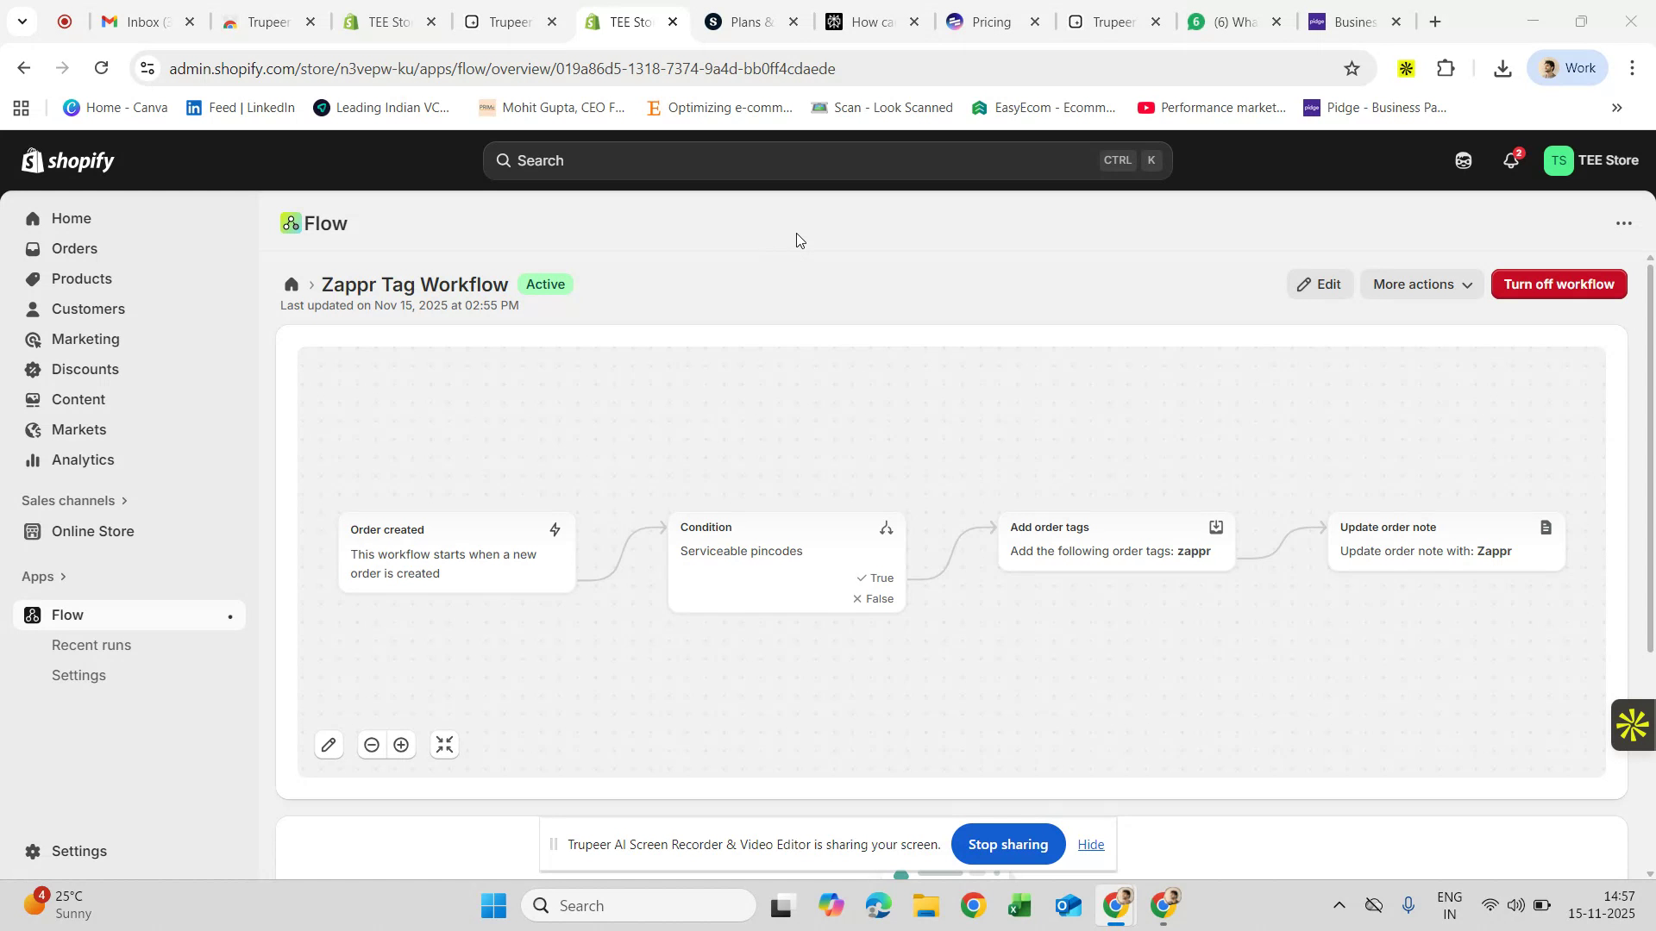Image resolution: width=1656 pixels, height=931 pixels.
Task: Open the More actions dropdown
Action: [x=1421, y=284]
